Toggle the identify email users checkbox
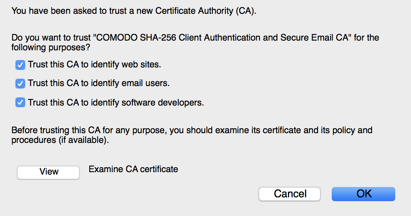Image resolution: width=411 pixels, height=216 pixels. (x=20, y=84)
